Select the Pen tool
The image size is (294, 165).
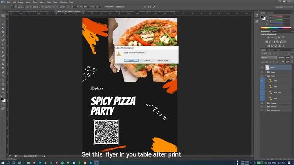(x=3, y=72)
